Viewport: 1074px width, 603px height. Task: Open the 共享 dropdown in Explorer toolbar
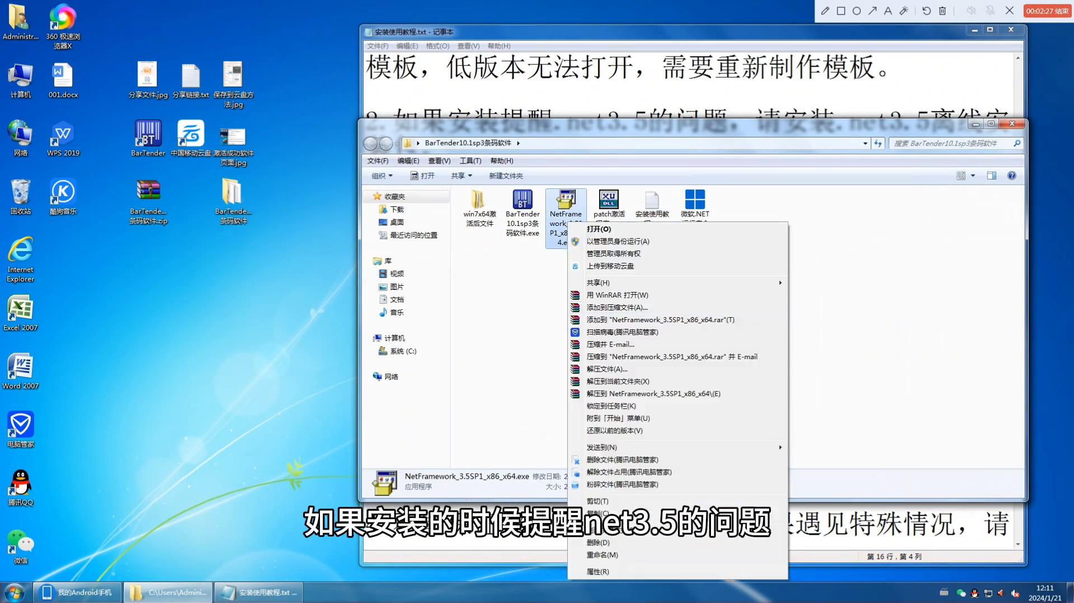[x=461, y=176]
